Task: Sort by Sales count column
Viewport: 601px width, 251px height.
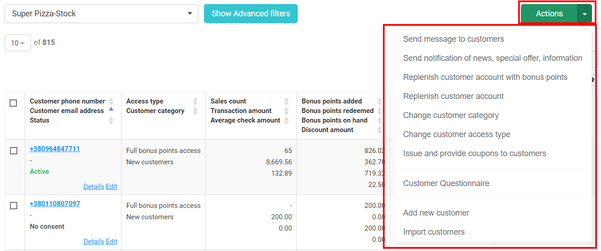Action: [x=286, y=101]
